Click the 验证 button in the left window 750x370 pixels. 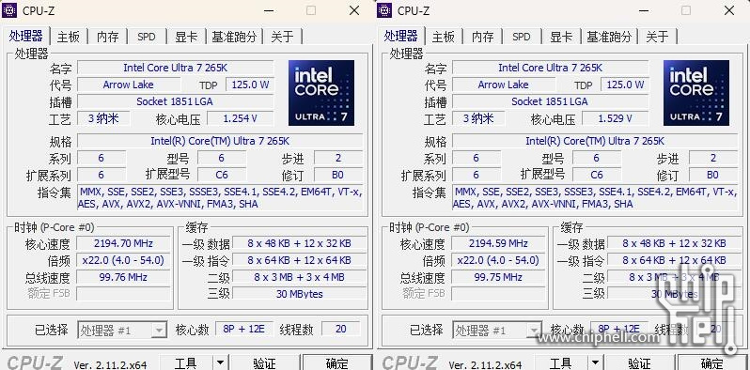click(264, 362)
